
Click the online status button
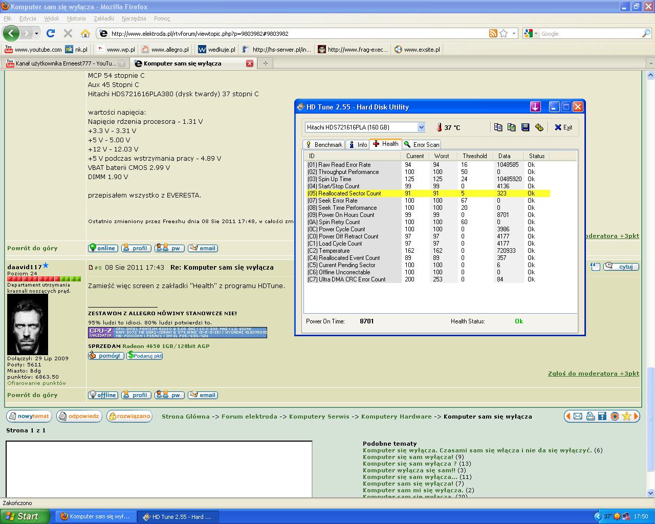coord(103,248)
